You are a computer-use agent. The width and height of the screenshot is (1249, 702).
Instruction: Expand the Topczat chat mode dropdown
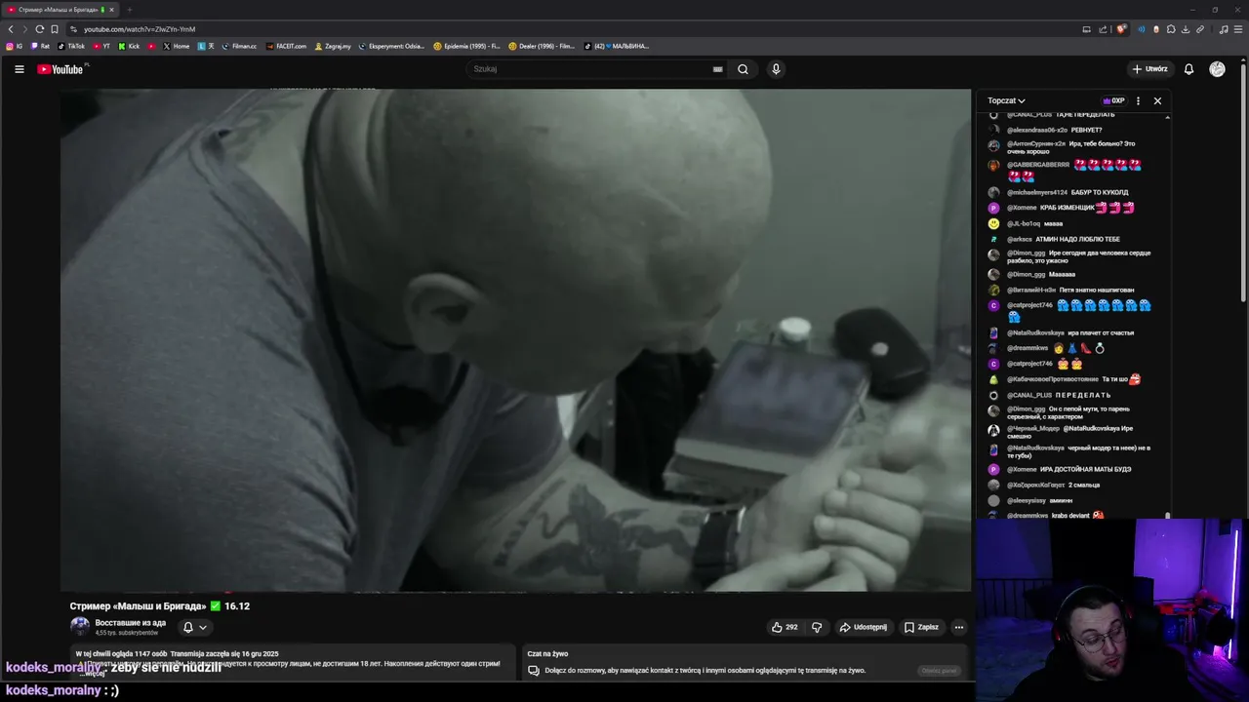click(x=1006, y=100)
